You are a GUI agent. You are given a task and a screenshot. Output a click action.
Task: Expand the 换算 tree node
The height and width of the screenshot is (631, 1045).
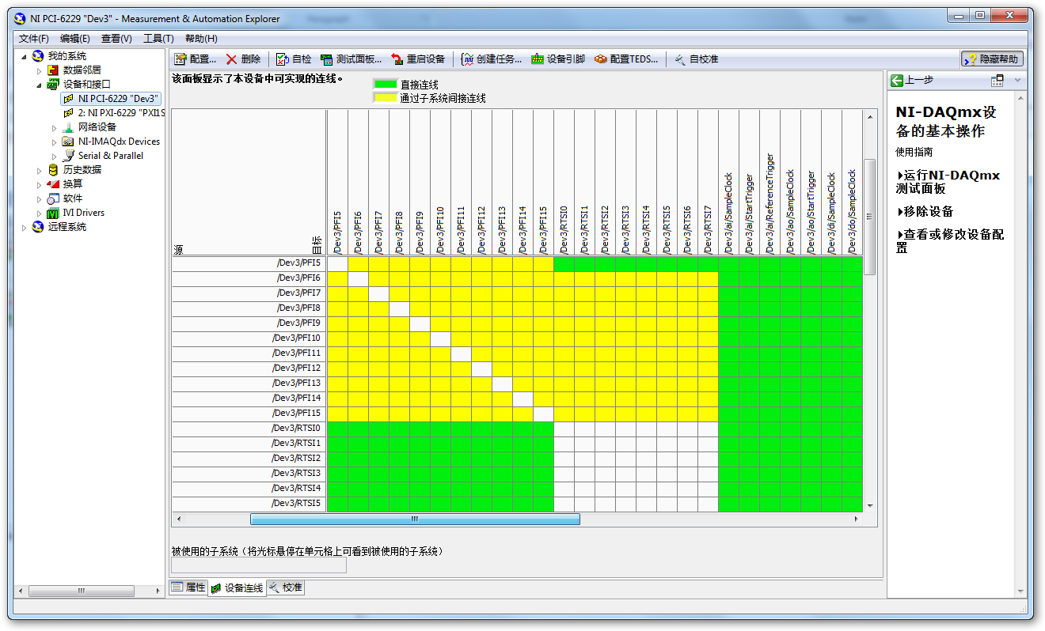(x=39, y=184)
